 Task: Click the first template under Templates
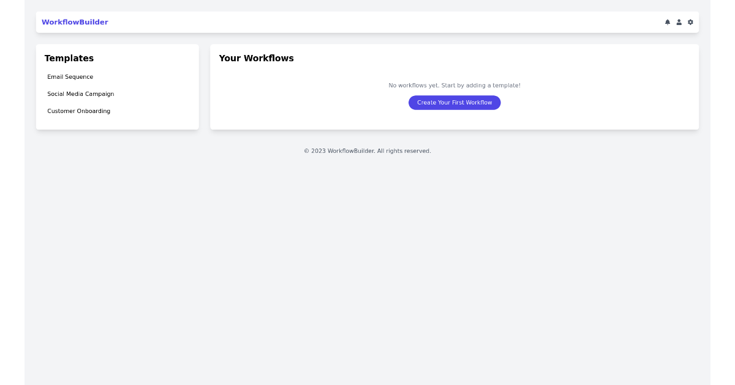point(70,77)
